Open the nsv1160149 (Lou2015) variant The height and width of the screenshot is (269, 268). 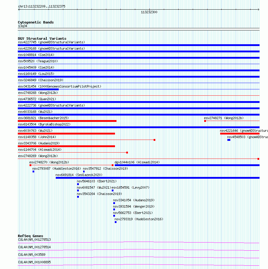coord(36,74)
